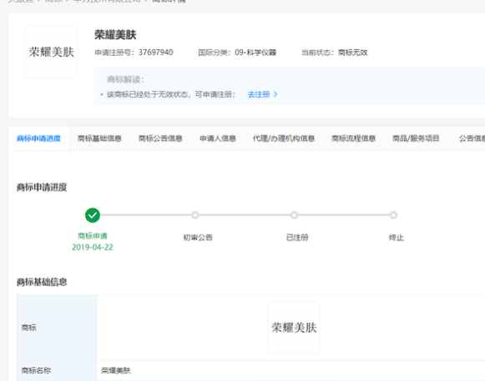
Task: Select the 初审公告 progress step circle
Action: pyautogui.click(x=195, y=215)
